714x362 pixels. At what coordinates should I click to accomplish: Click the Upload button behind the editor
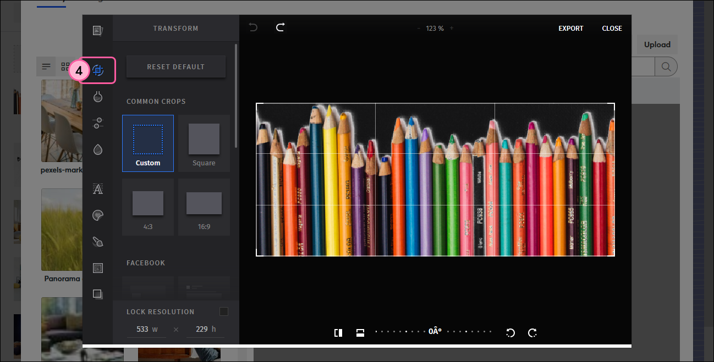coord(657,44)
